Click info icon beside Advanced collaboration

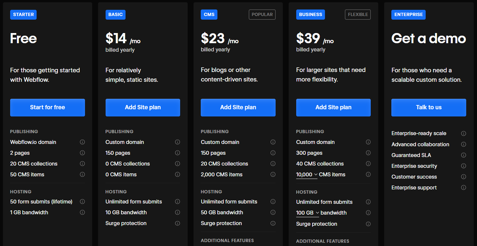464,144
